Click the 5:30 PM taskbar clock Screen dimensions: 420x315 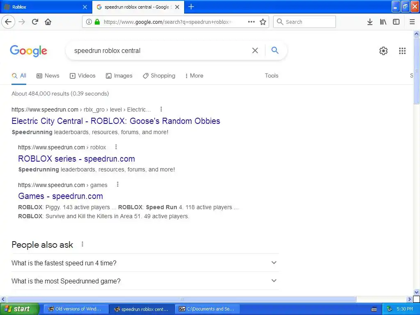click(x=405, y=309)
